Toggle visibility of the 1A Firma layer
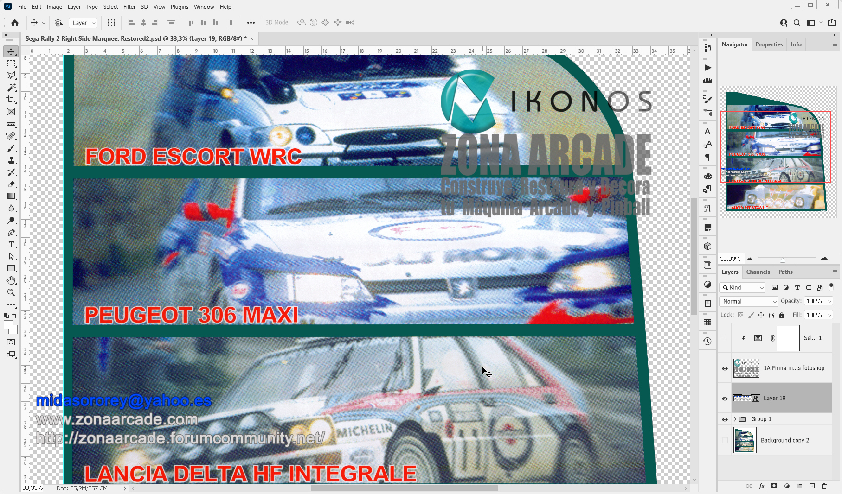 [725, 368]
